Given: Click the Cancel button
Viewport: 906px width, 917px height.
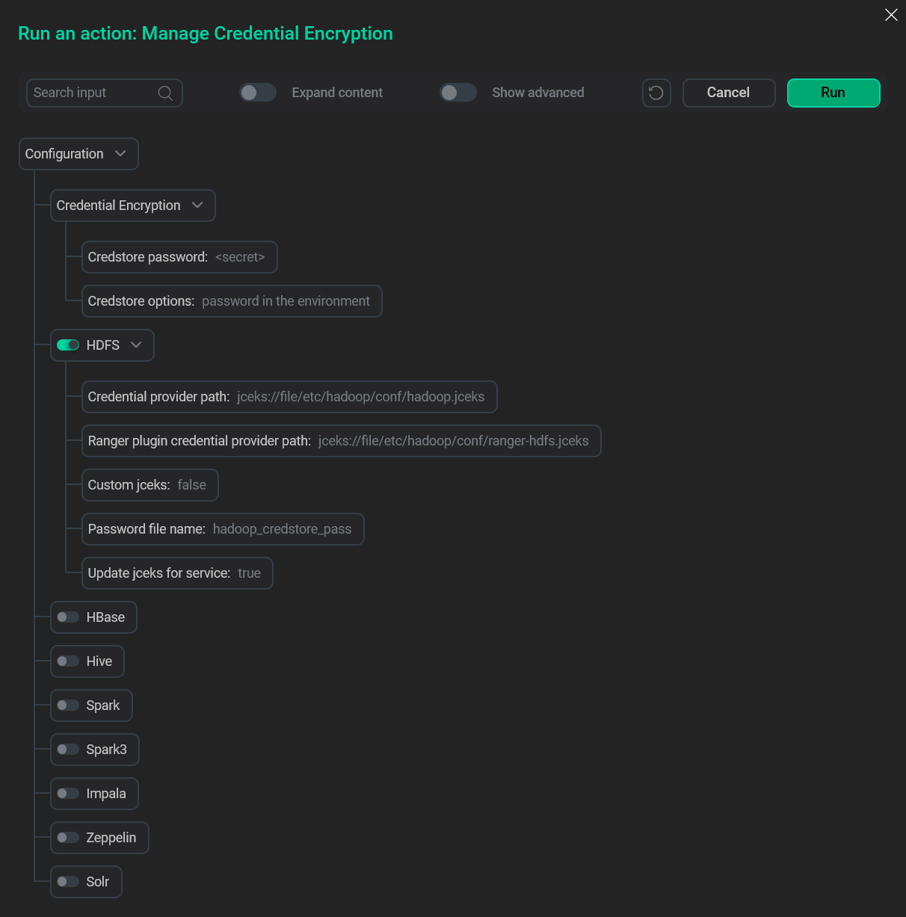Looking at the screenshot, I should coord(728,93).
